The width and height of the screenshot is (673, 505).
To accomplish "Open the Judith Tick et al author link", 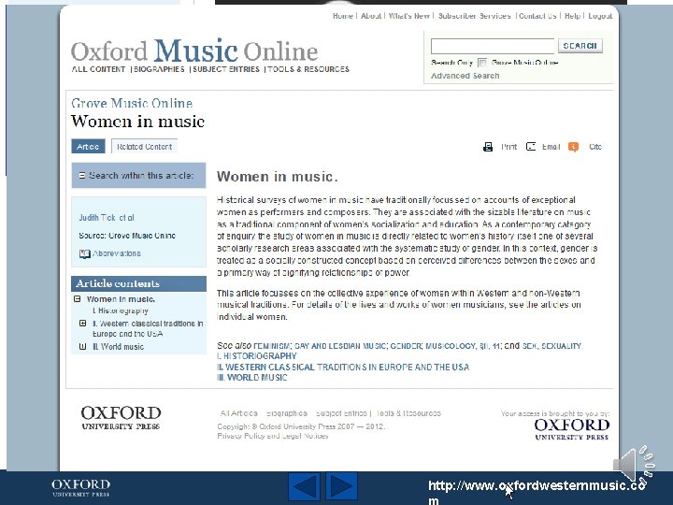I will (x=107, y=218).
